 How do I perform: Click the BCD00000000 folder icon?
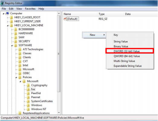point(16,29)
